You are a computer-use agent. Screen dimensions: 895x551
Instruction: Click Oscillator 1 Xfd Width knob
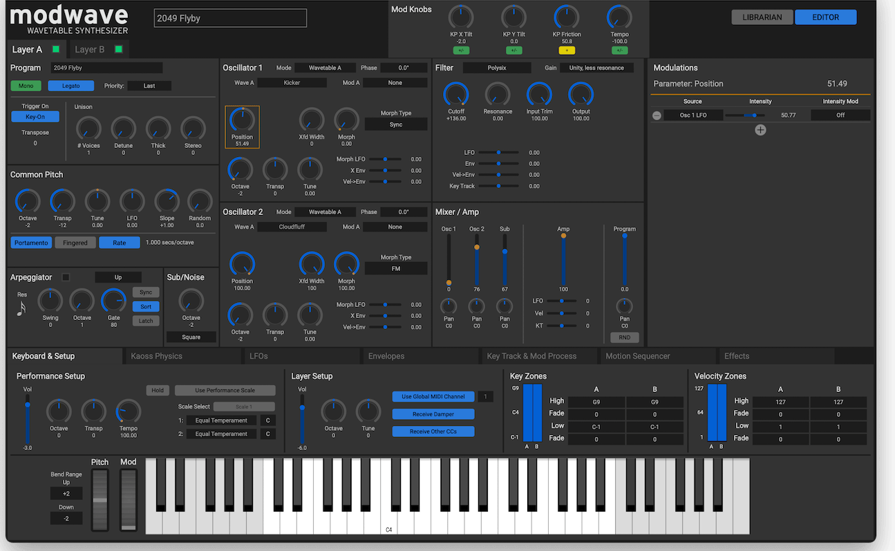(312, 120)
